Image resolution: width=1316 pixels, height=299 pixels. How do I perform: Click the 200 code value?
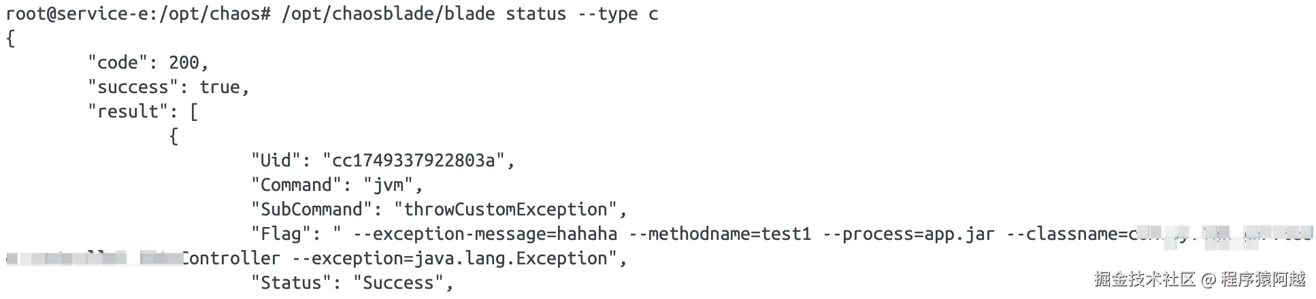coord(184,63)
